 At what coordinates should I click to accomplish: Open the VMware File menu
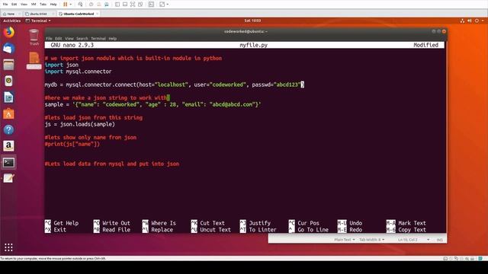[5, 5]
